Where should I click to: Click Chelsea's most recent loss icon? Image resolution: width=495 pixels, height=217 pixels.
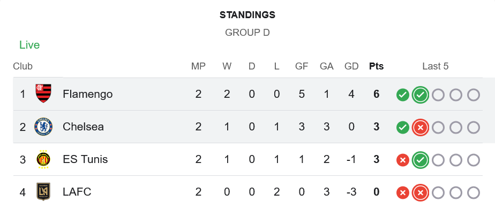click(421, 128)
